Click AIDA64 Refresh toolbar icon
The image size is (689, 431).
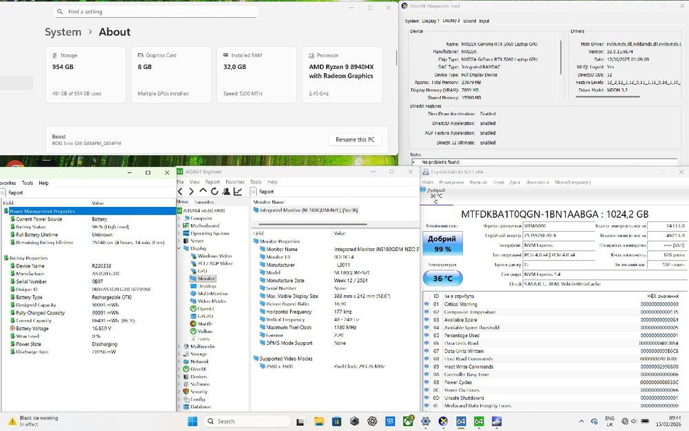[214, 191]
